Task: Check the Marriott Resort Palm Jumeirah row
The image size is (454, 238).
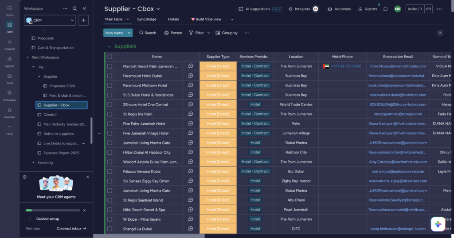Action: pos(110,66)
